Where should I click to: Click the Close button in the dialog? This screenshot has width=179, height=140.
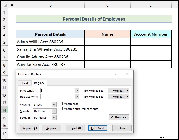[x=122, y=128]
